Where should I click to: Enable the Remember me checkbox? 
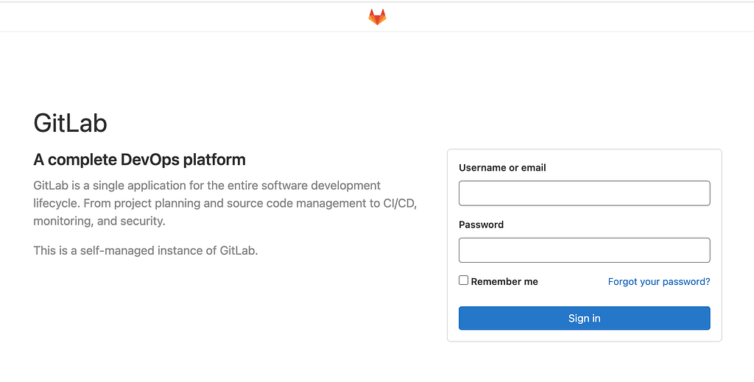464,280
